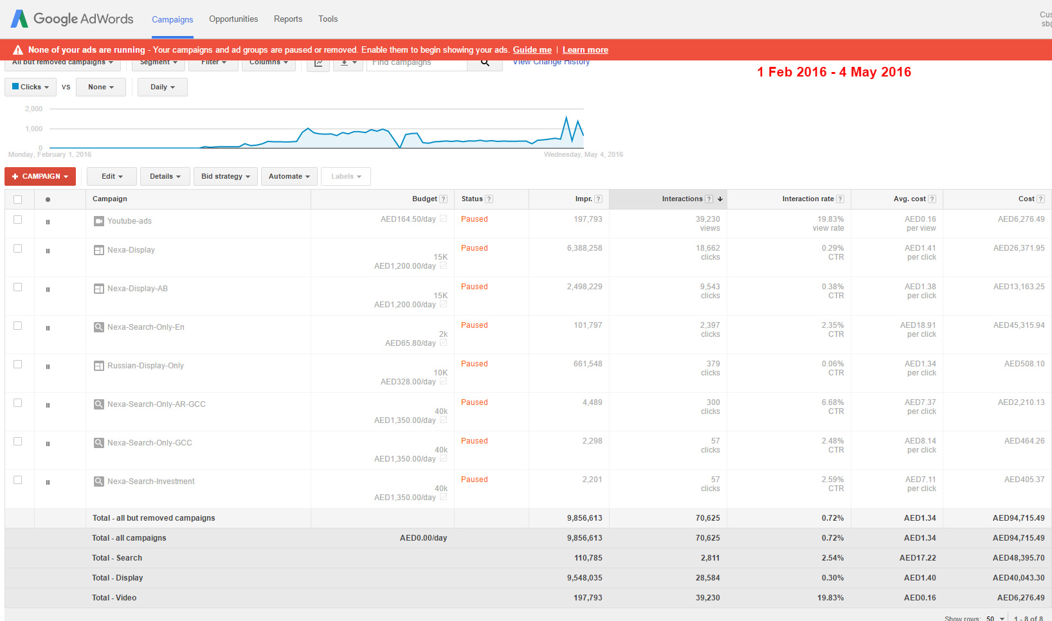Click the chart toggle icon in the toolbar
Image resolution: width=1052 pixels, height=621 pixels.
tap(318, 64)
